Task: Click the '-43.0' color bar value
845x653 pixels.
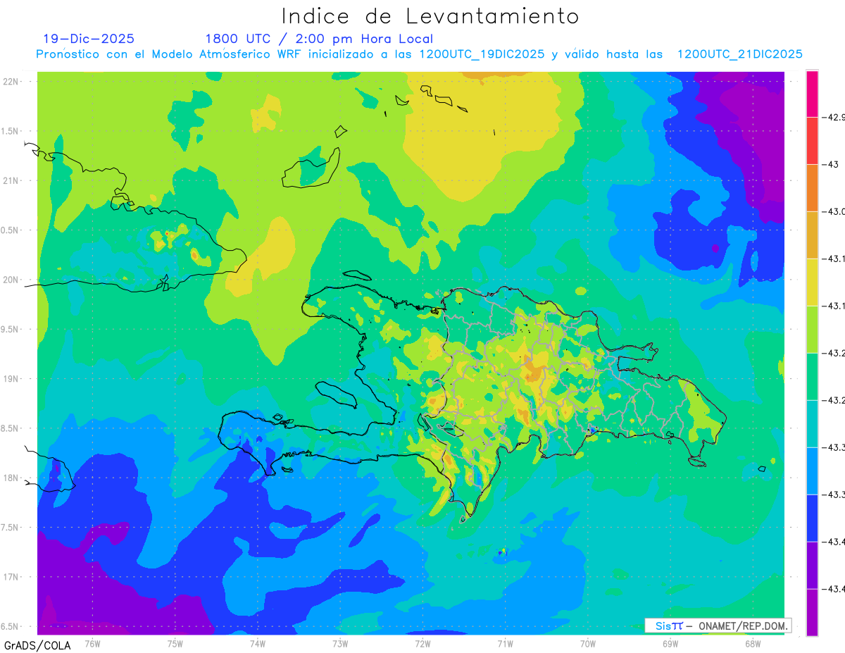Action: click(835, 211)
